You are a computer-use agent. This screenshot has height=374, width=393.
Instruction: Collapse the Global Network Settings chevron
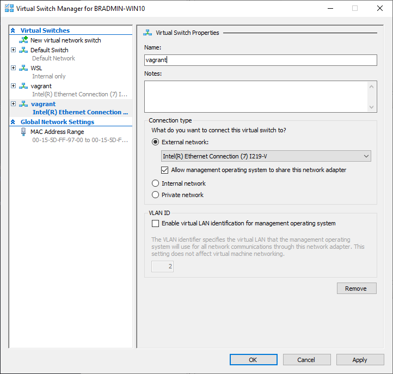click(x=13, y=122)
